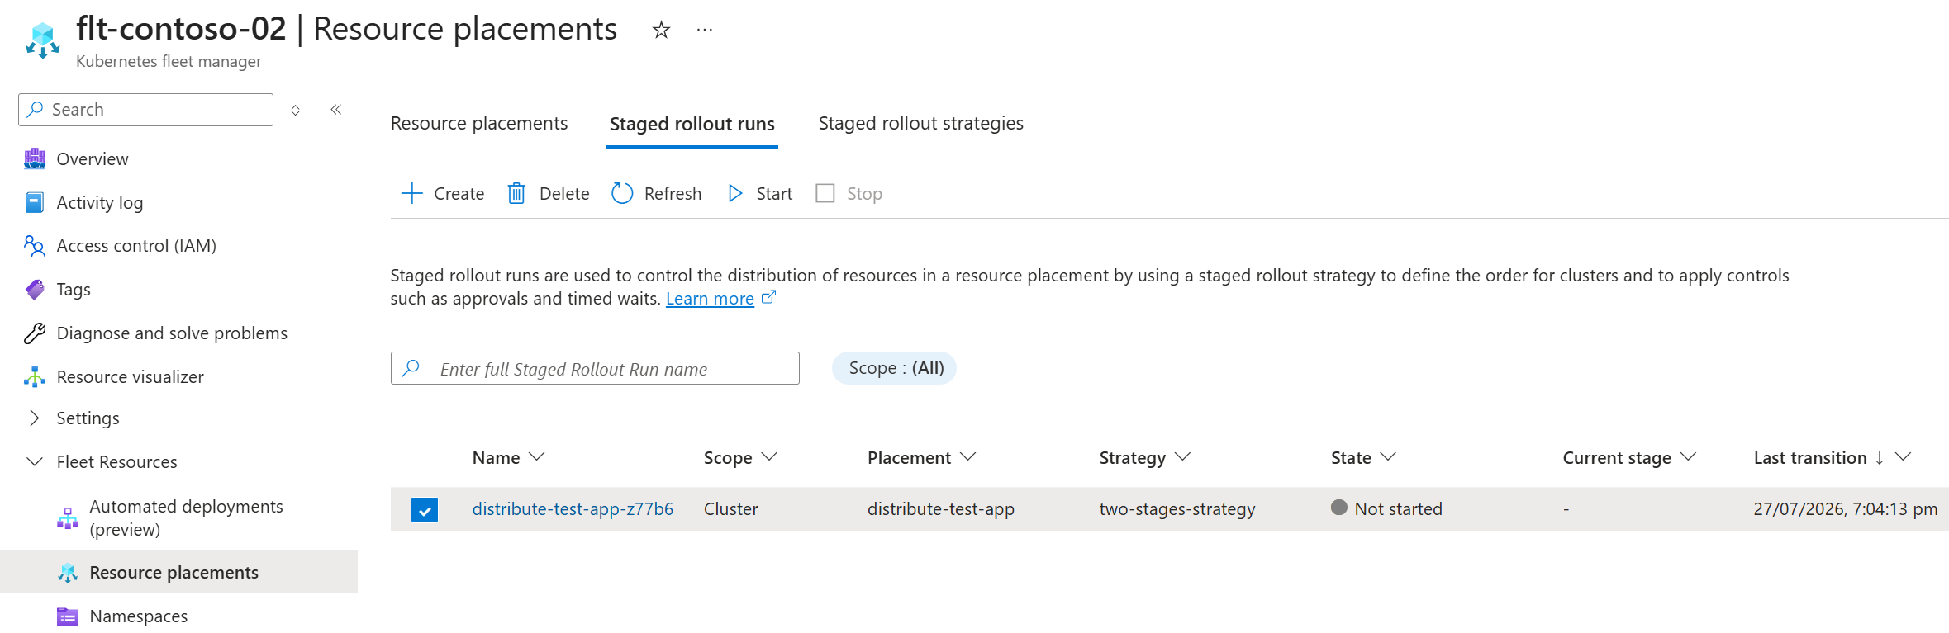Open the ellipsis more options menu
The height and width of the screenshot is (633, 1949).
(704, 31)
